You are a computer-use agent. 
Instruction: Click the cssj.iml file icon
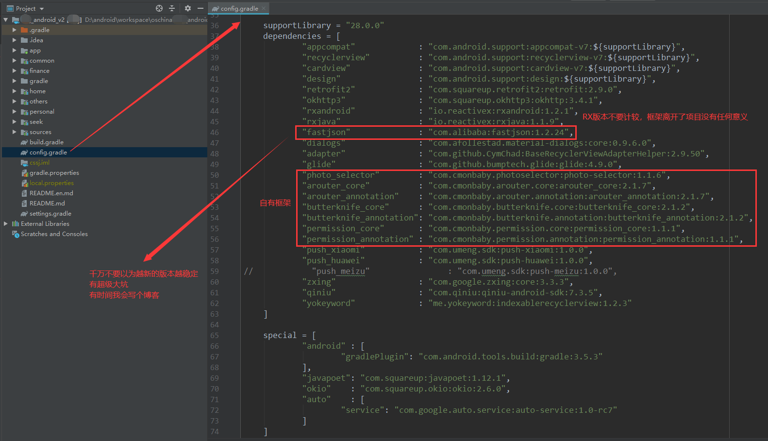tap(24, 163)
